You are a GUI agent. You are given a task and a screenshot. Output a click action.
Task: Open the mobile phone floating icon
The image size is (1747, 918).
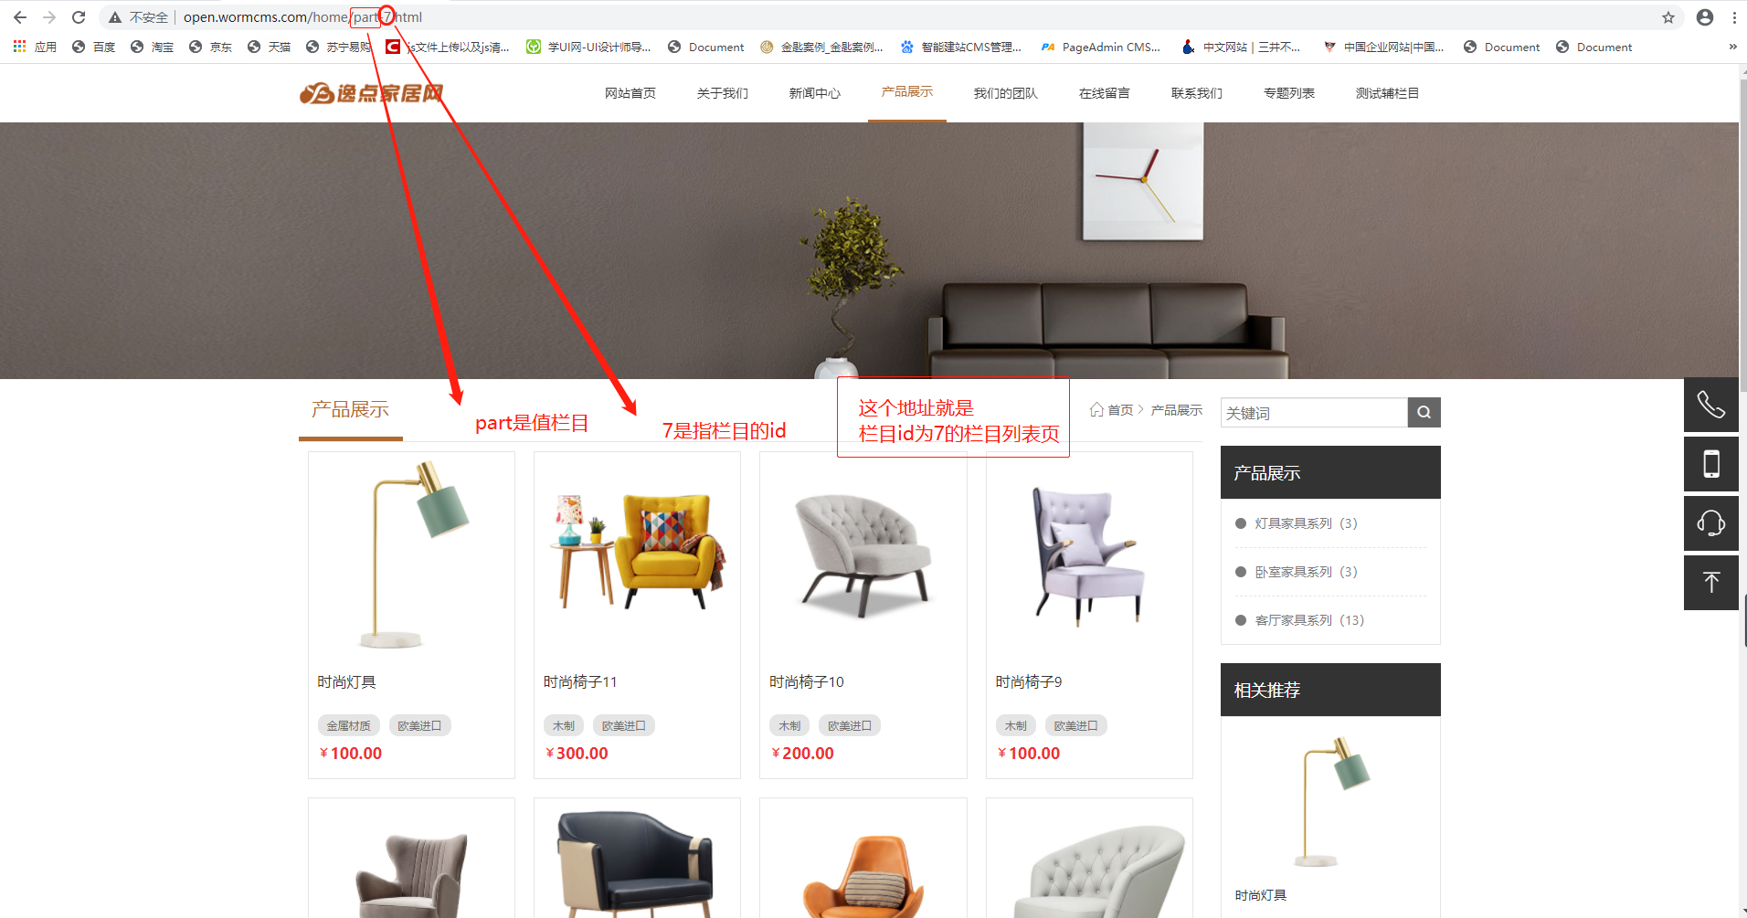pyautogui.click(x=1710, y=464)
